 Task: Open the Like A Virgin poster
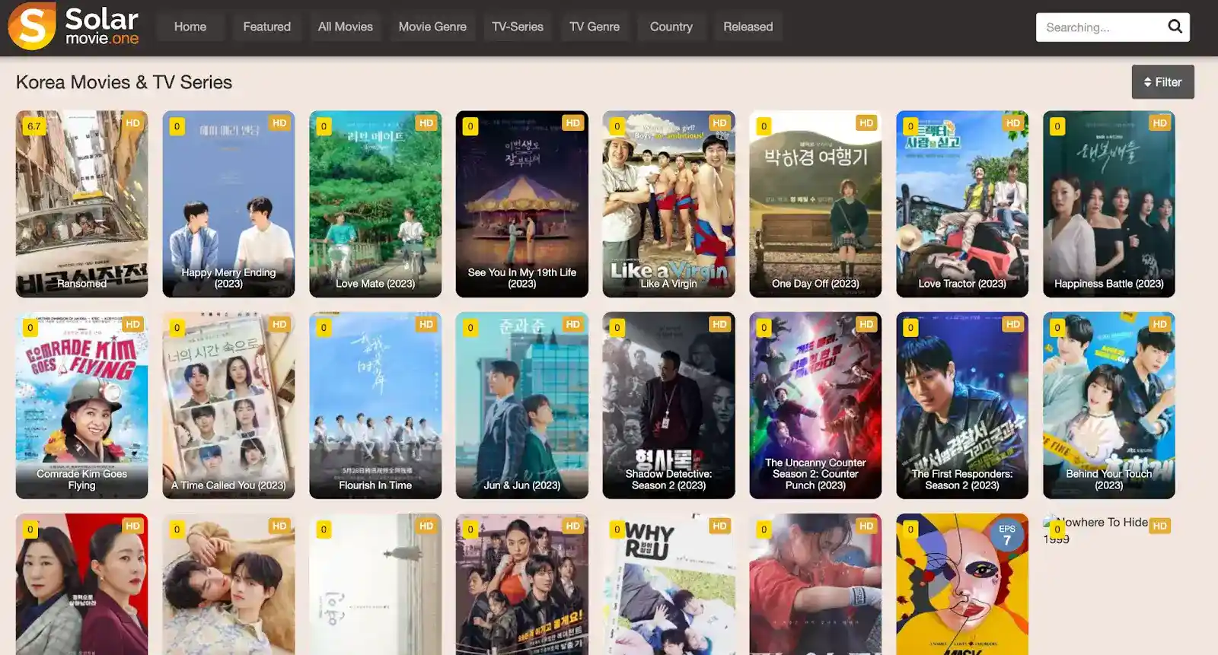pyautogui.click(x=669, y=204)
